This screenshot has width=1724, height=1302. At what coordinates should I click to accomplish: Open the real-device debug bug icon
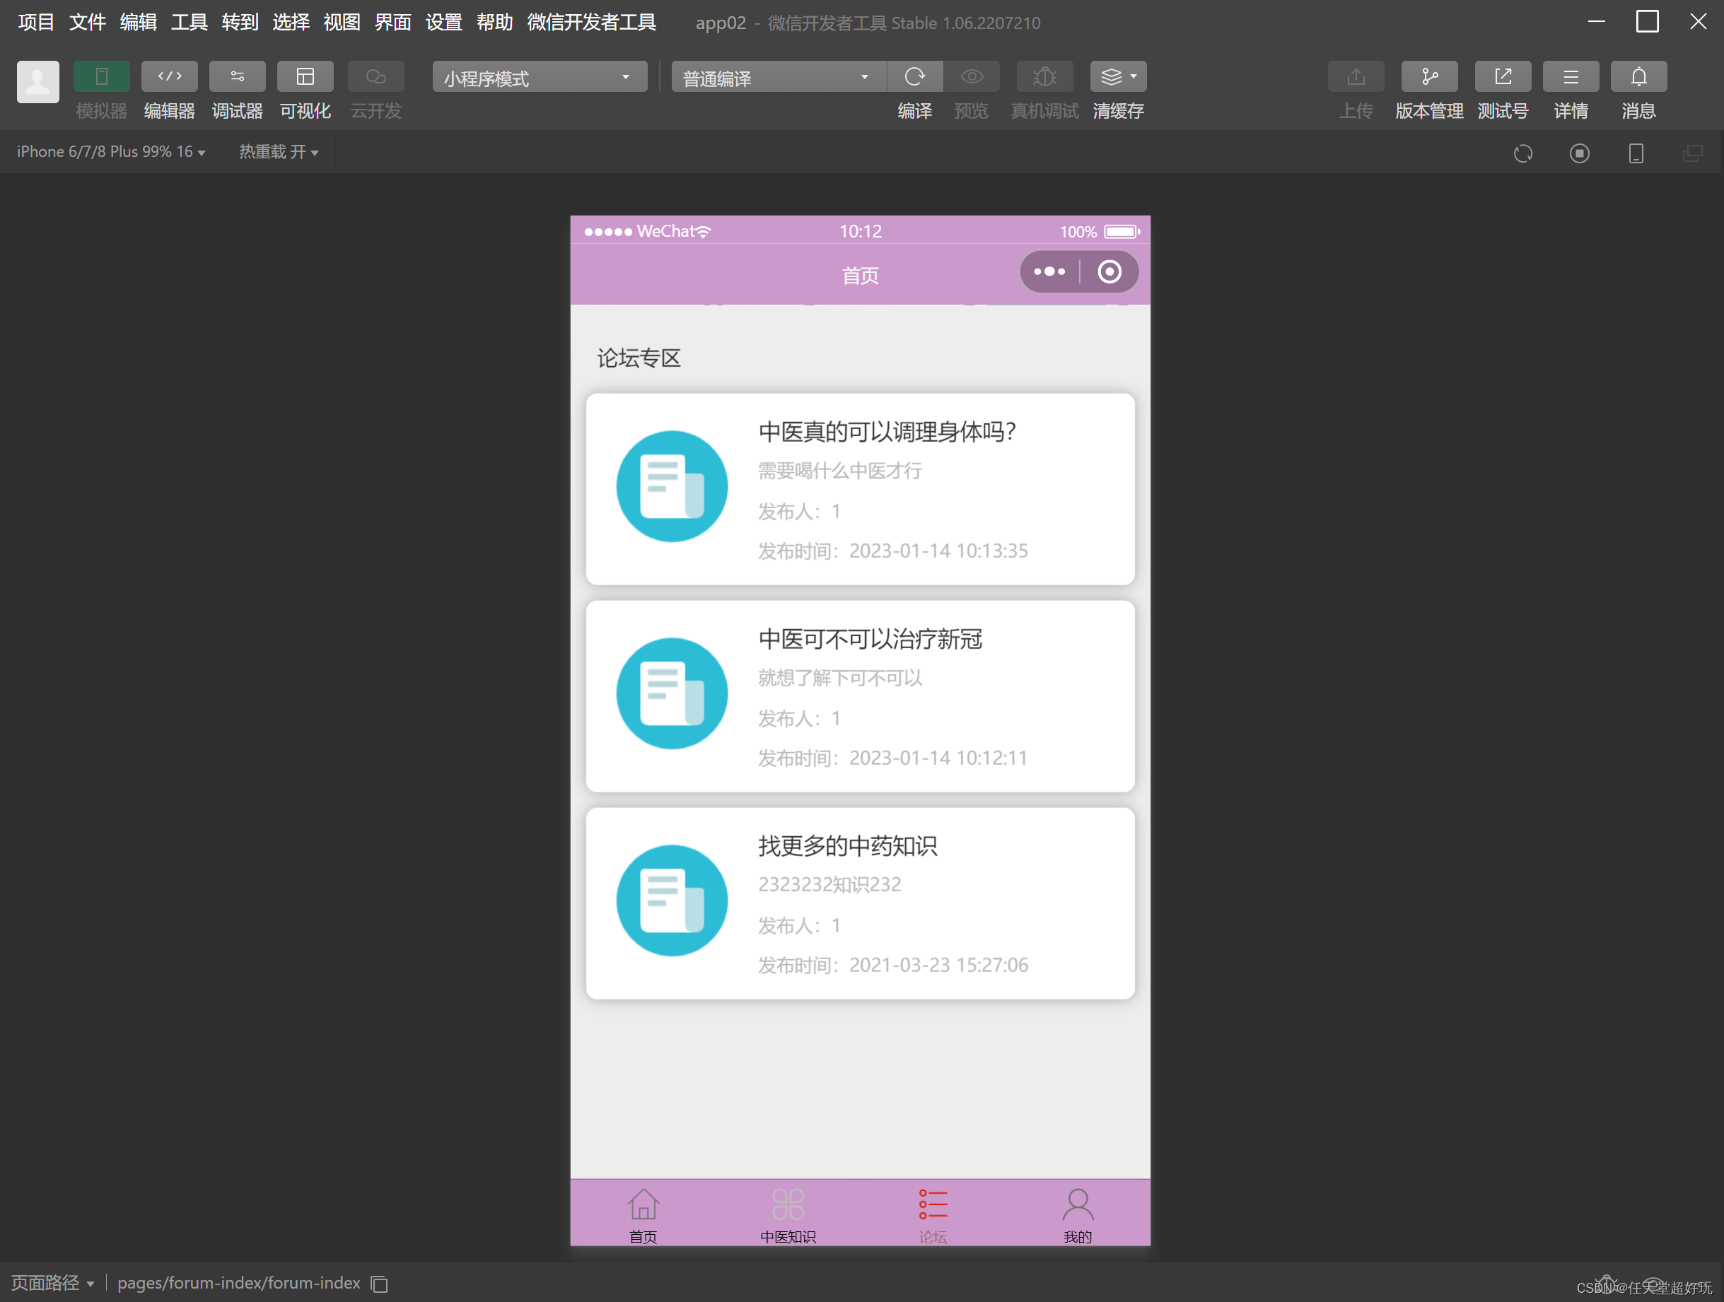coord(1044,76)
